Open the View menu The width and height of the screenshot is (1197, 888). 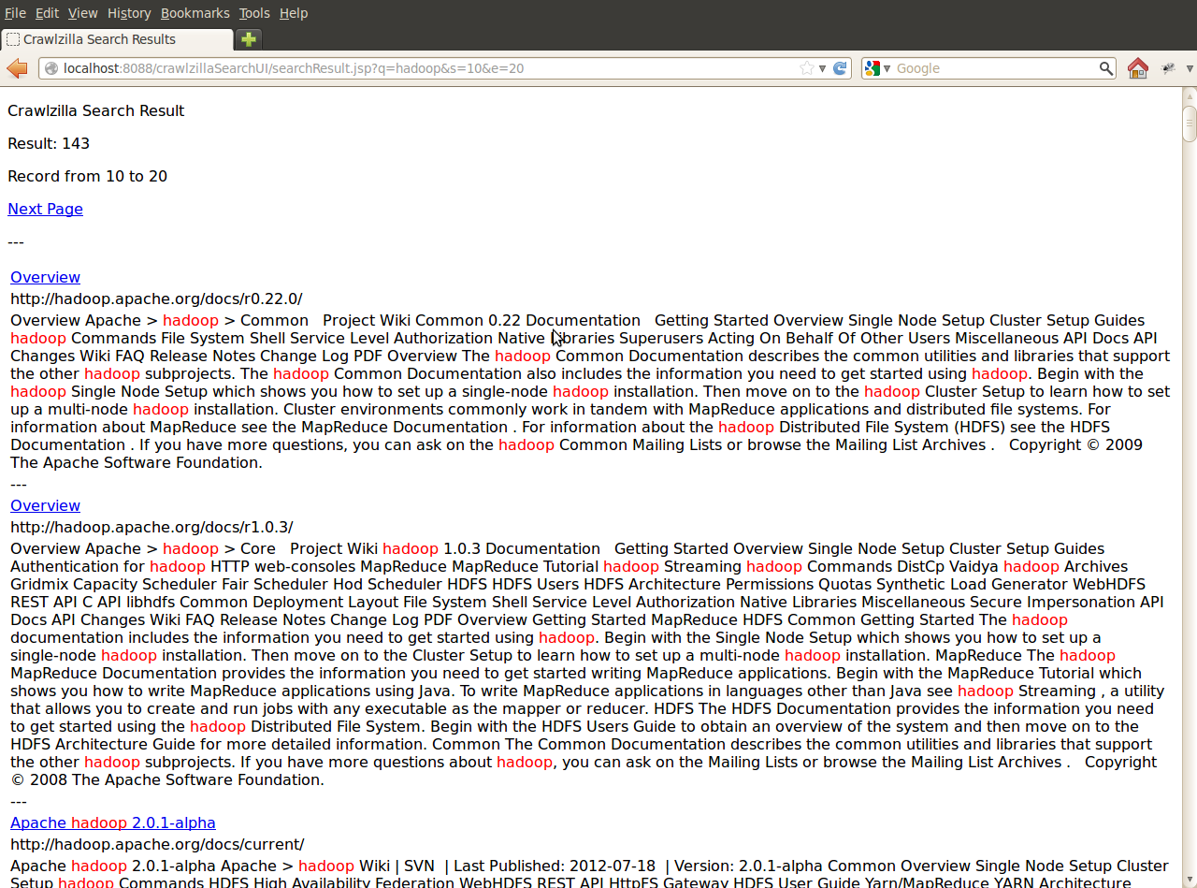coord(82,13)
